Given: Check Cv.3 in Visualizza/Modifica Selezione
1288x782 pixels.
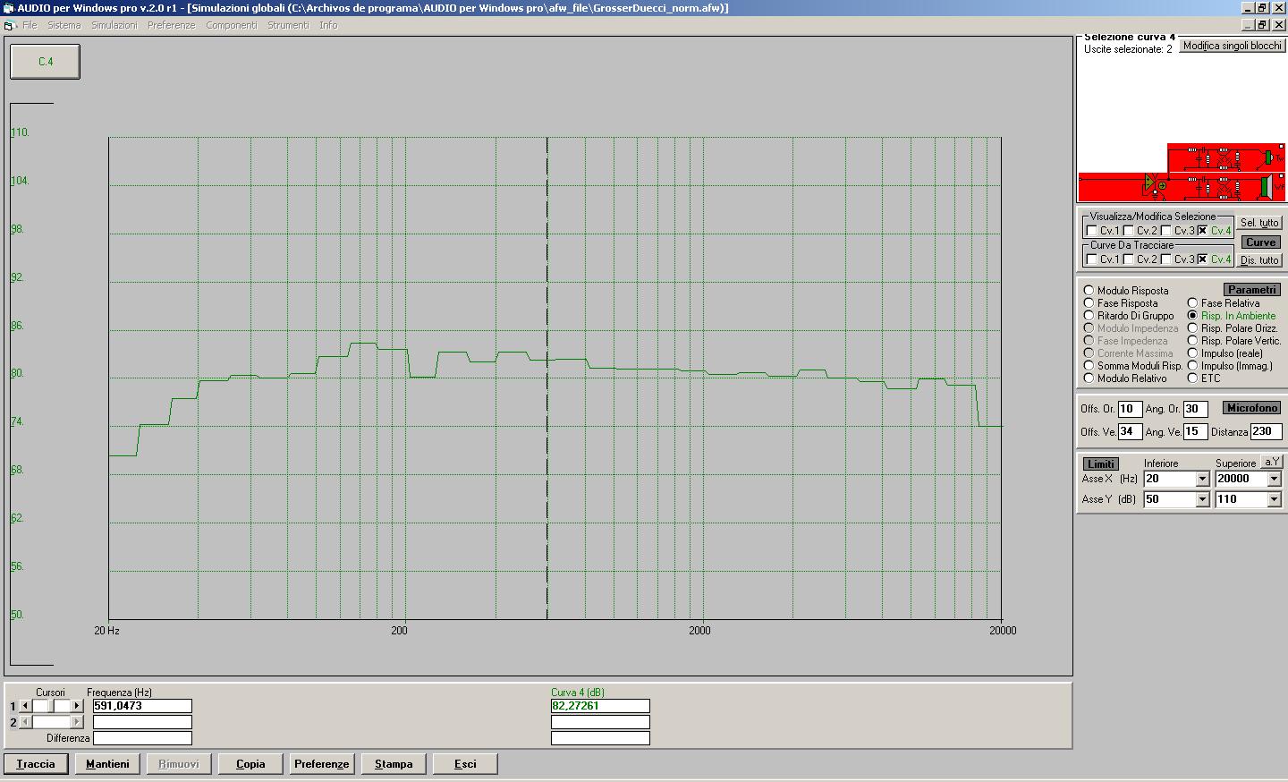Looking at the screenshot, I should pyautogui.click(x=1166, y=231).
